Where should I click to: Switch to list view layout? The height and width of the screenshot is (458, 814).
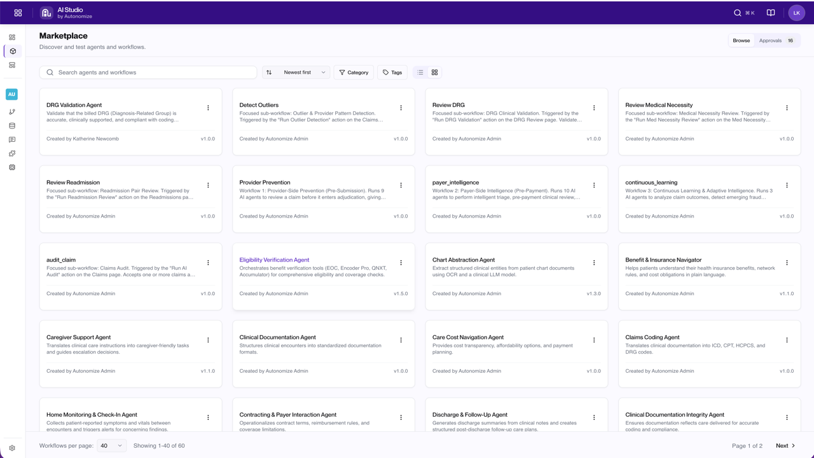tap(420, 73)
